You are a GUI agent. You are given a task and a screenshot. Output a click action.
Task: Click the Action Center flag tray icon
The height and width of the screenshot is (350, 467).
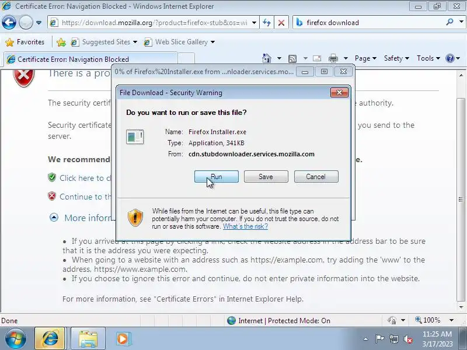pyautogui.click(x=379, y=339)
